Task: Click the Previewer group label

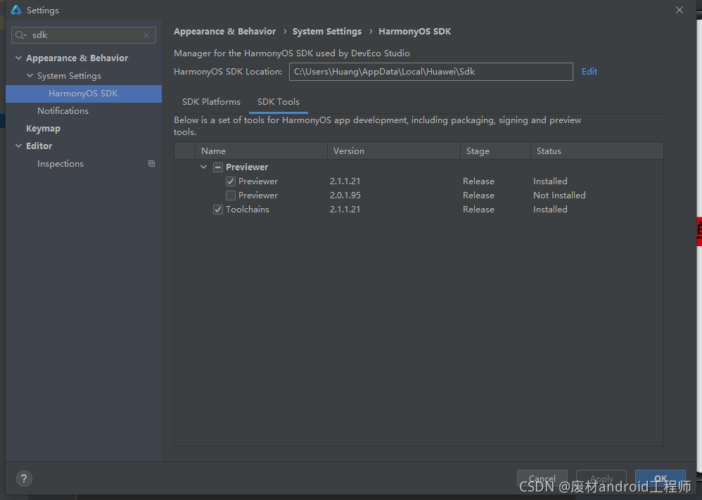Action: (x=247, y=167)
